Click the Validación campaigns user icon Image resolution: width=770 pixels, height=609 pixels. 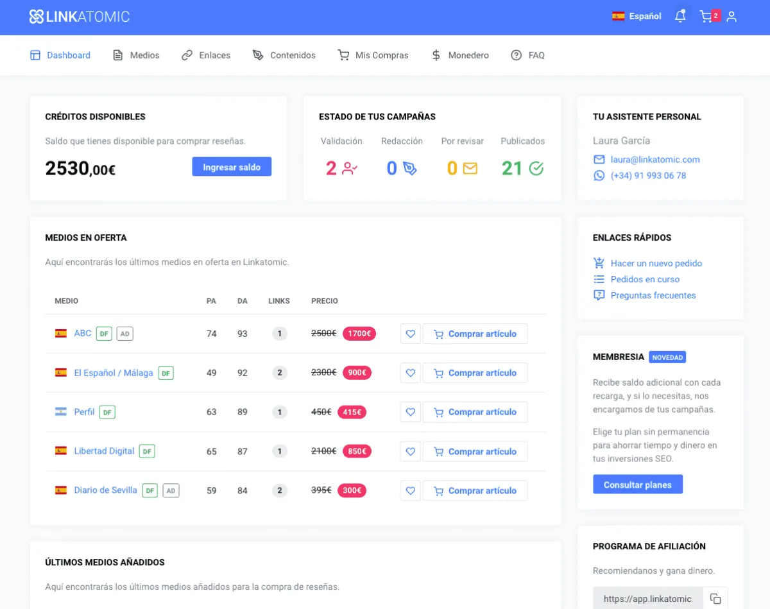(x=350, y=168)
